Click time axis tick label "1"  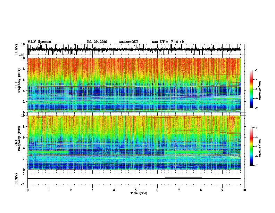tap(49, 190)
